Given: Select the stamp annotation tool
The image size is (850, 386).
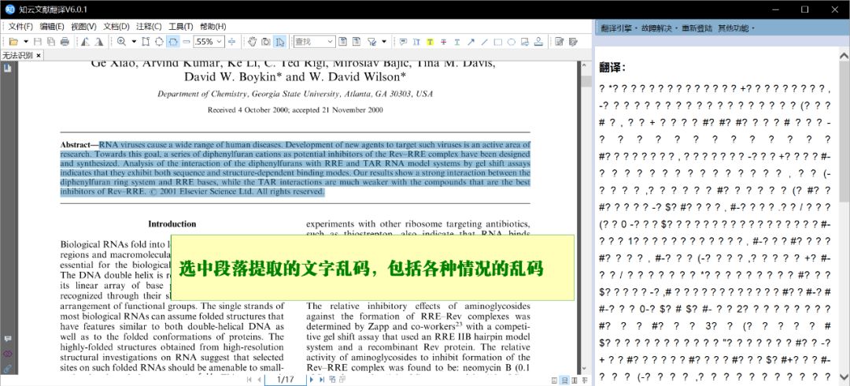Looking at the screenshot, I should click(538, 41).
